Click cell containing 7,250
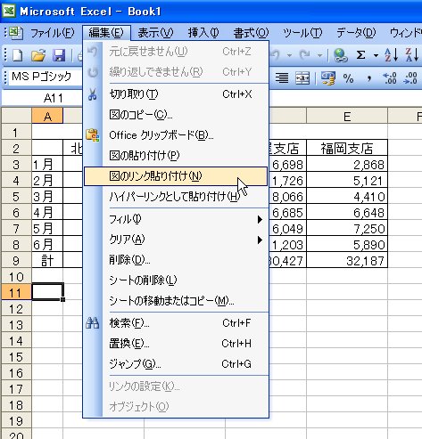Image resolution: width=422 pixels, height=439 pixels. (347, 228)
